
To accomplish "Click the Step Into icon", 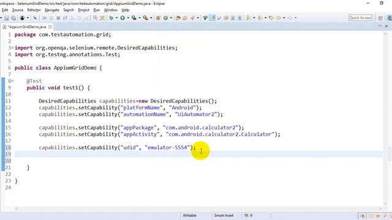I will coord(72,18).
